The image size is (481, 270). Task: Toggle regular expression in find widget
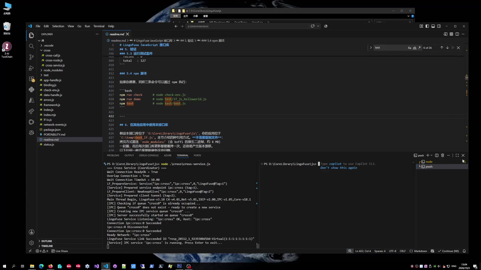(x=419, y=47)
